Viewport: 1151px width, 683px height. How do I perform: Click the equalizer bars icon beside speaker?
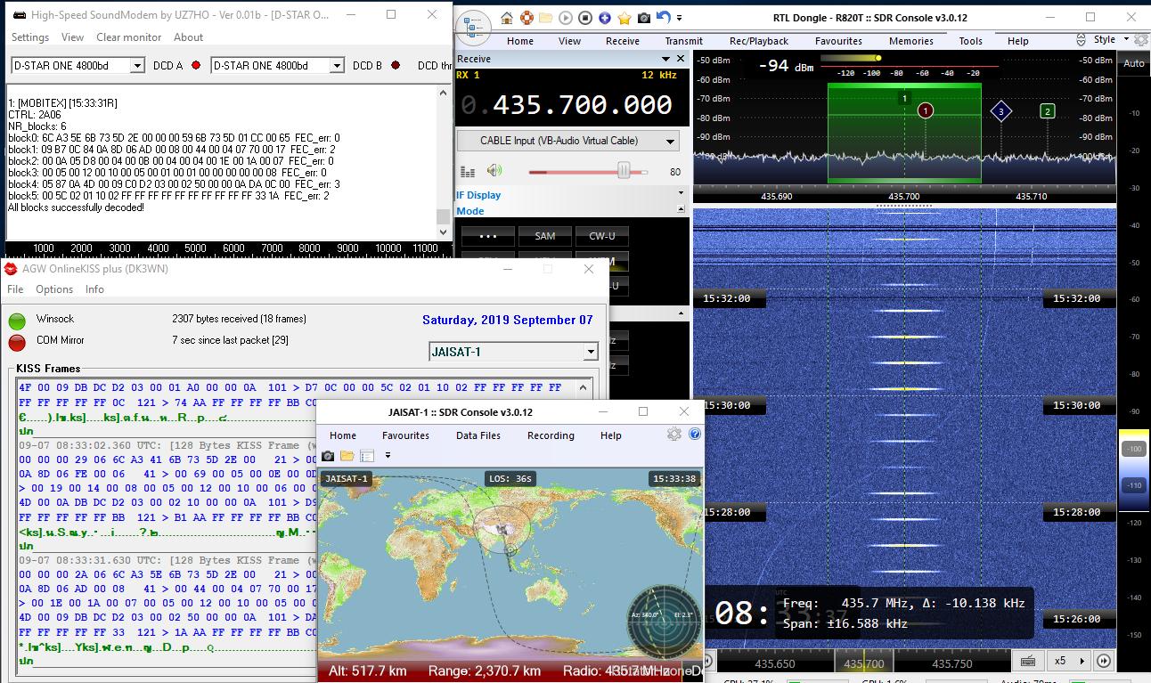click(468, 172)
